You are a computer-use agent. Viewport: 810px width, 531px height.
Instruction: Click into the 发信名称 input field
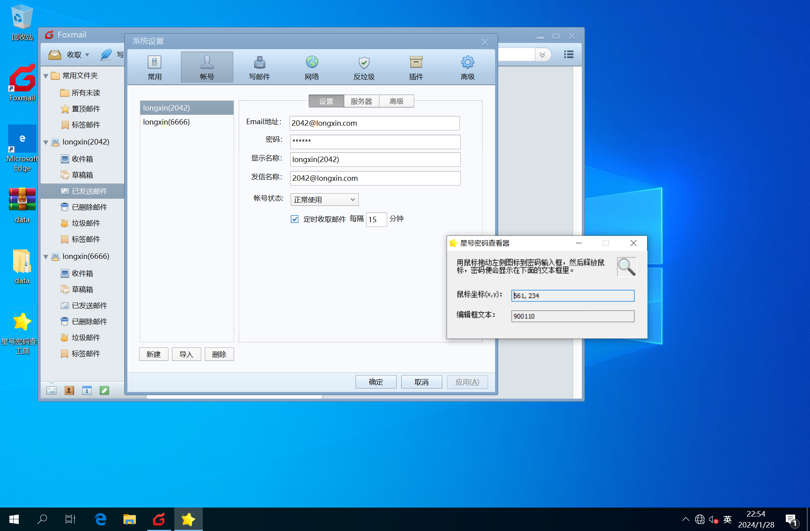(375, 178)
